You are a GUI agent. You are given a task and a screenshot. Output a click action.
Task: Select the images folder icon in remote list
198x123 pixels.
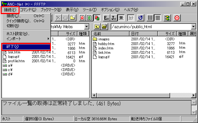coord(95,39)
